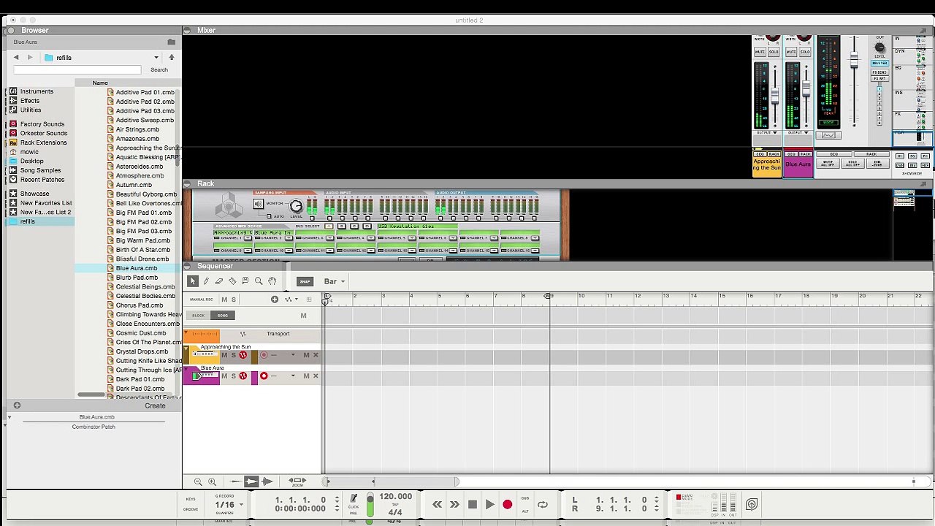Click the Mute All Off button
935x526 pixels.
tap(829, 164)
